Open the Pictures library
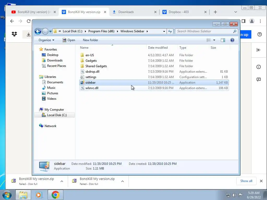The width and height of the screenshot is (267, 200). [x=53, y=93]
